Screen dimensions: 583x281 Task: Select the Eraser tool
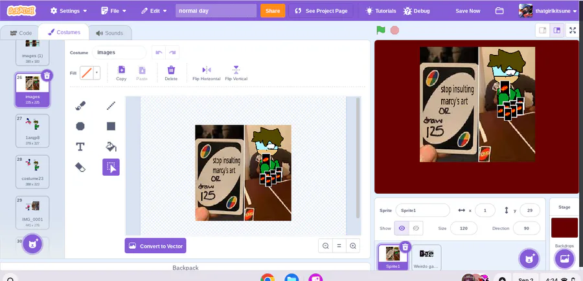click(80, 167)
